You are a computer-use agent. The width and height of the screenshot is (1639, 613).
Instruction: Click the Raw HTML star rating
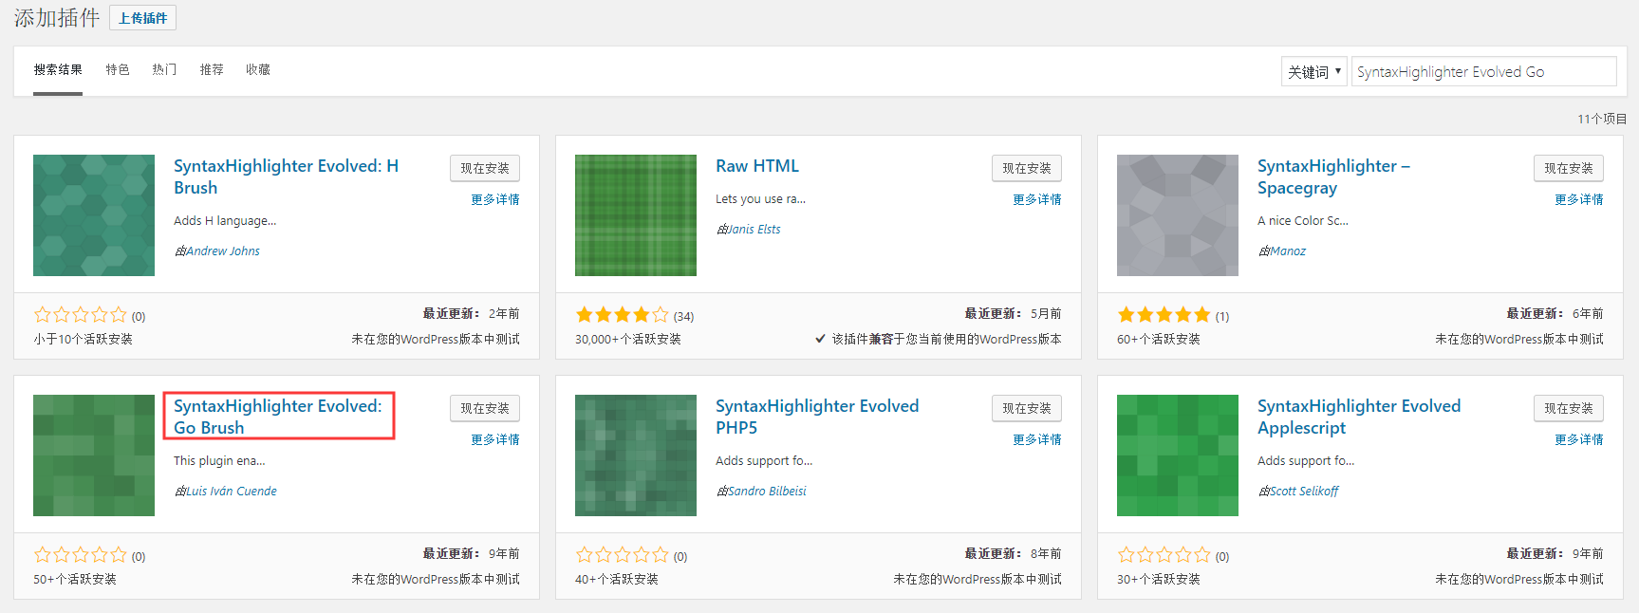pyautogui.click(x=623, y=315)
